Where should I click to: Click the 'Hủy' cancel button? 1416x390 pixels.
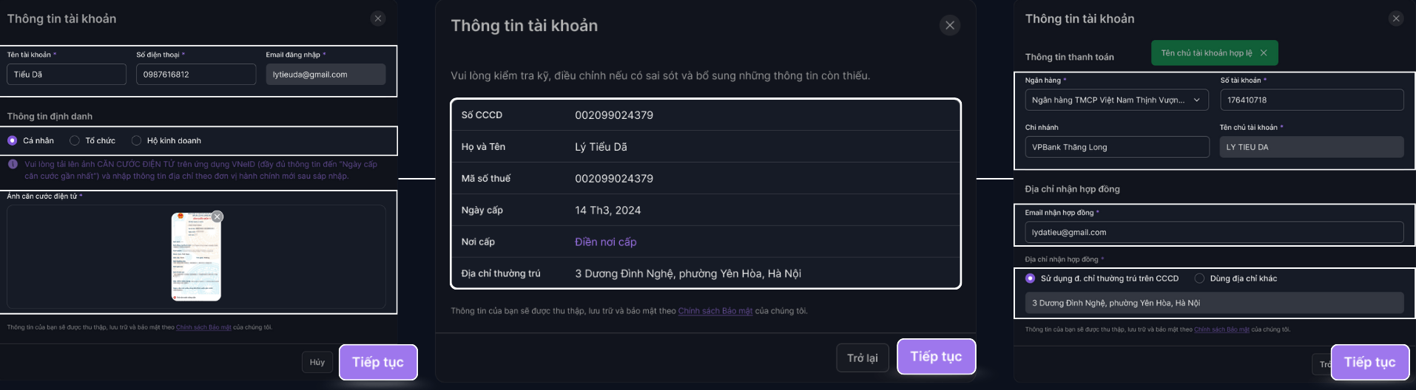[317, 362]
